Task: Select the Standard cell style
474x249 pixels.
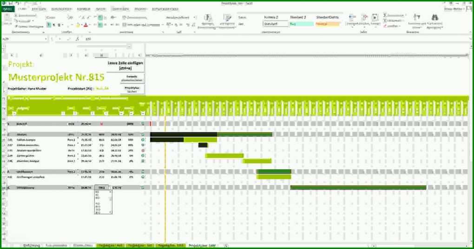Action: click(x=276, y=24)
